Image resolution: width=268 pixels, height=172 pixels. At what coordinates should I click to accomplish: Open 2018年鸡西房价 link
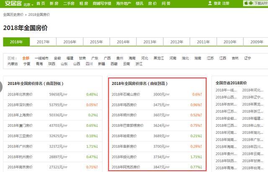tap(124, 105)
